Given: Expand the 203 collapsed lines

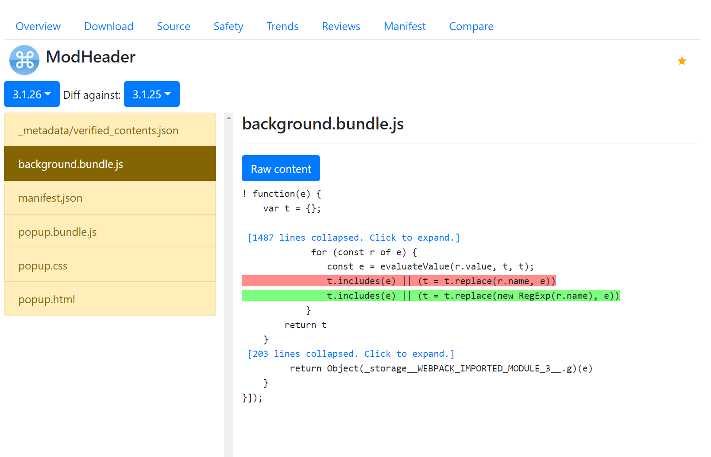Looking at the screenshot, I should [x=351, y=354].
